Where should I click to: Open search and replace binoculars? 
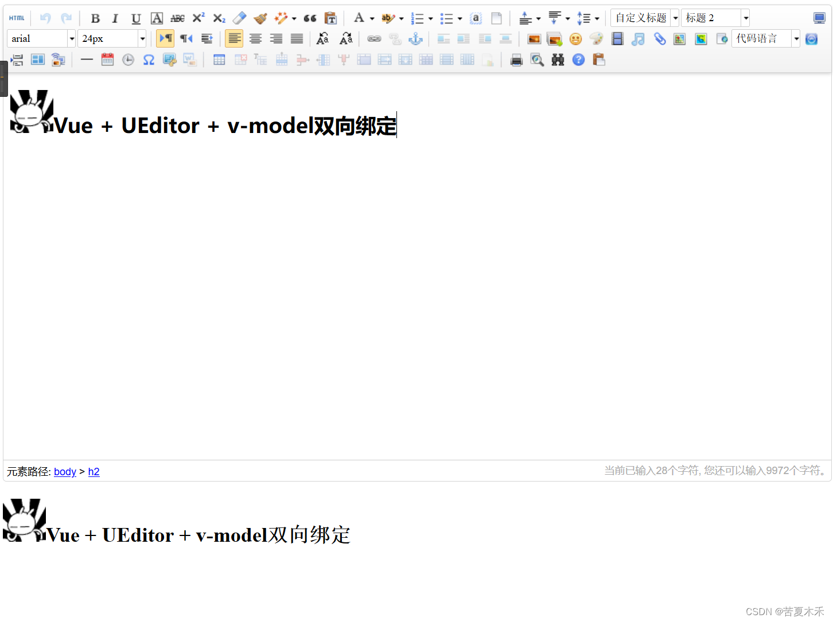pyautogui.click(x=558, y=60)
